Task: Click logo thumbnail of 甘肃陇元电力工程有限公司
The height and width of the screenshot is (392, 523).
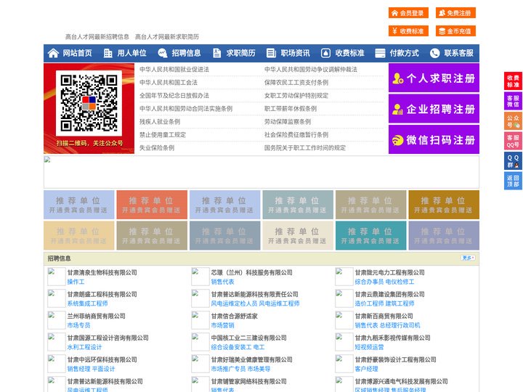Action: click(x=344, y=277)
